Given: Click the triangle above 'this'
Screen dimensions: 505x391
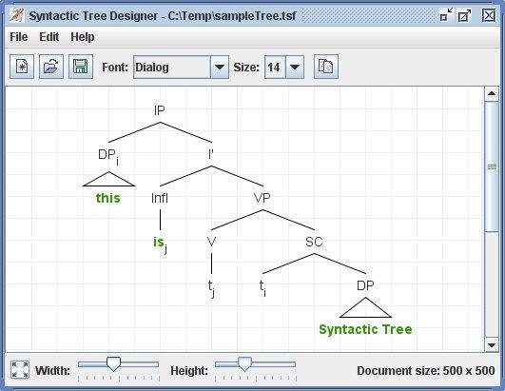Looking at the screenshot, I should tap(108, 179).
